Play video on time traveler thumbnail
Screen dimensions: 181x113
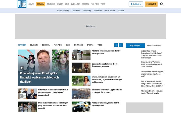[x=75, y=70]
